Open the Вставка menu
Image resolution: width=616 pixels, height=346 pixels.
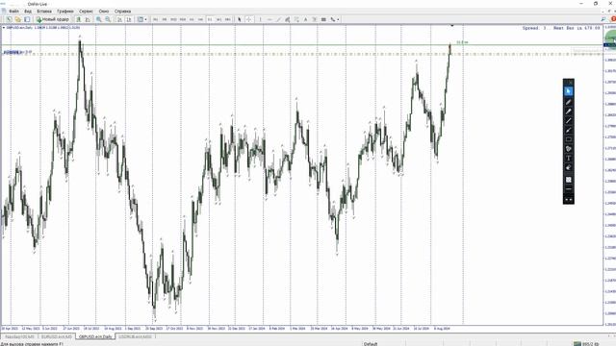click(x=44, y=12)
